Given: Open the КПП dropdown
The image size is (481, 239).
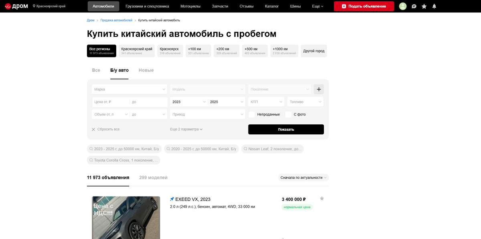Looking at the screenshot, I should [x=266, y=102].
